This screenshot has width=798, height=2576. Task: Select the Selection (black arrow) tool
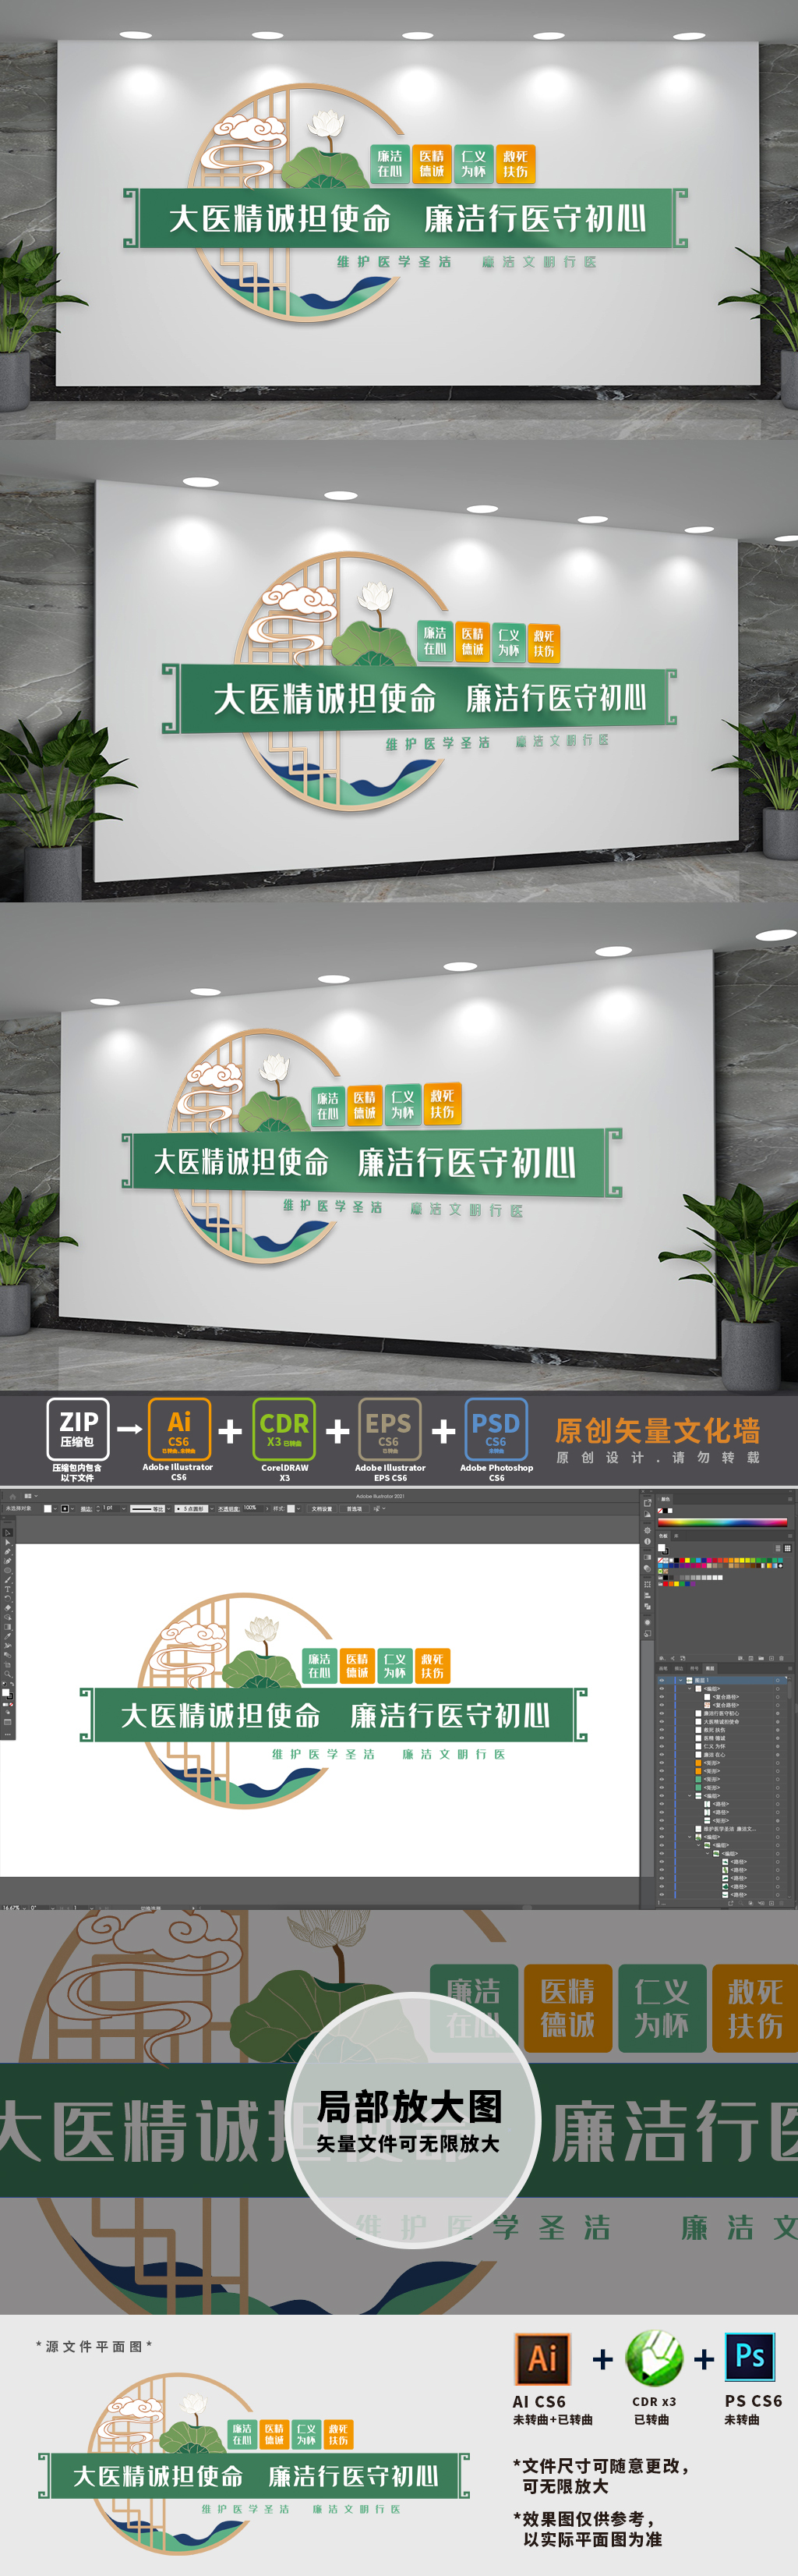coord(8,1533)
